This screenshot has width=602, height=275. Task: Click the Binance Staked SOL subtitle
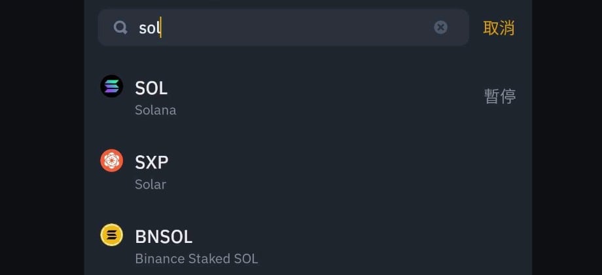(196, 259)
